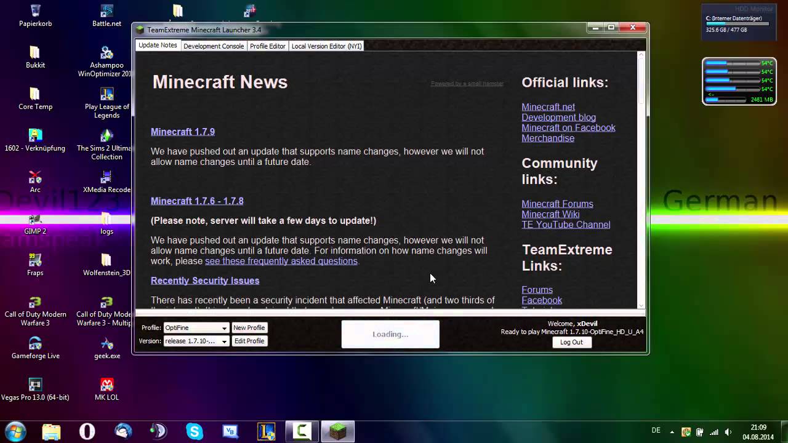The width and height of the screenshot is (788, 443).
Task: Switch to Camtasia recorder in taskbar
Action: pyautogui.click(x=302, y=431)
